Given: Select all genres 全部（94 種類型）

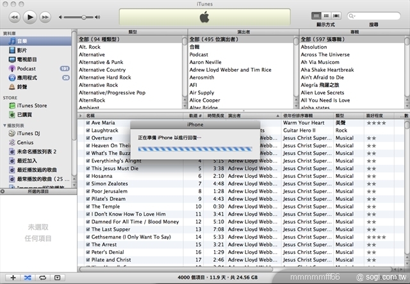Looking at the screenshot, I should click(130, 40).
